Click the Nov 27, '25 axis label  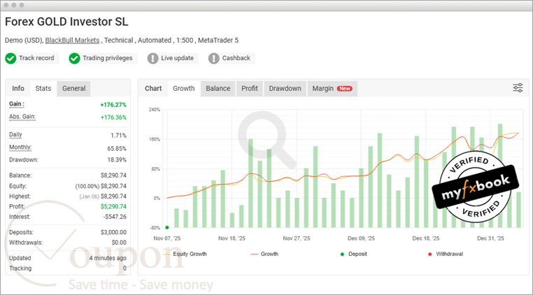pyautogui.click(x=297, y=238)
